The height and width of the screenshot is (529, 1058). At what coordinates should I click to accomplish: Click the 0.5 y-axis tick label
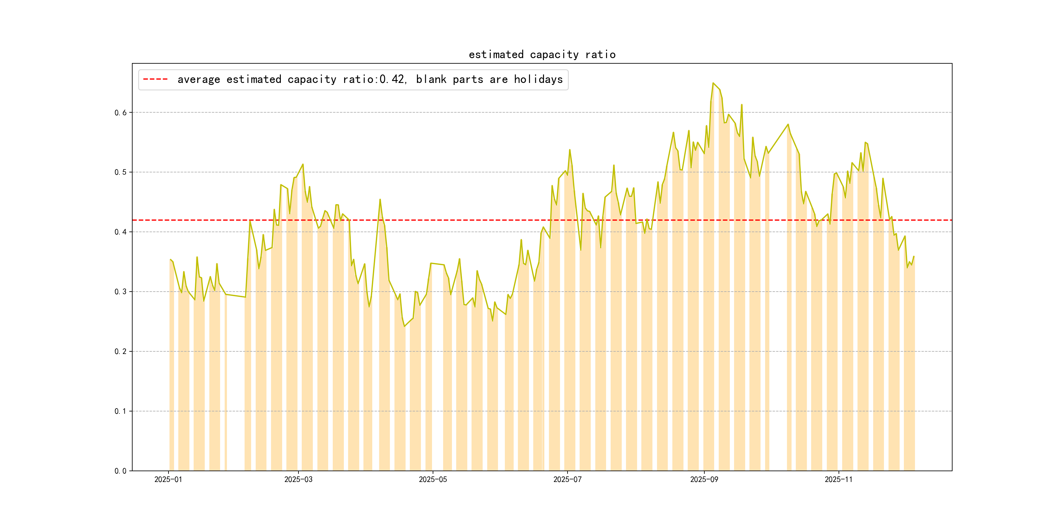(x=120, y=172)
